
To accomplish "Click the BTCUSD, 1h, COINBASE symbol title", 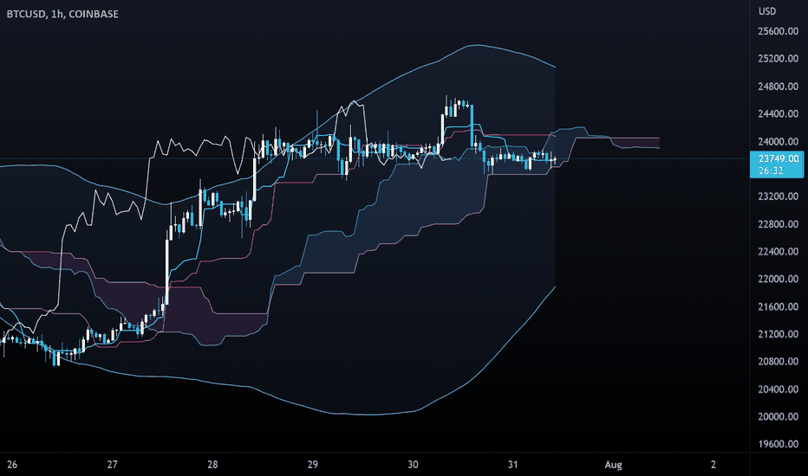I will click(62, 14).
